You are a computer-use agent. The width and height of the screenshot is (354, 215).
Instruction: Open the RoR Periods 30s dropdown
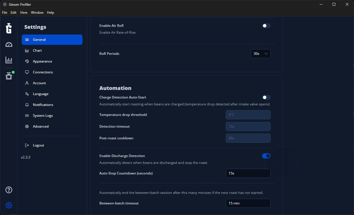click(x=261, y=54)
